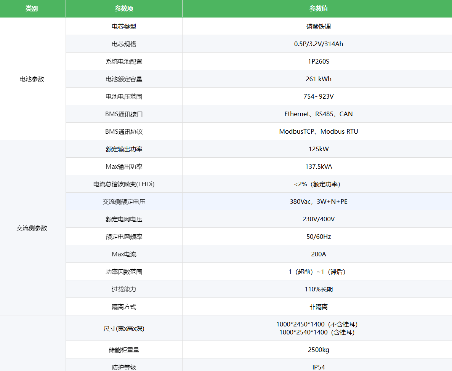The width and height of the screenshot is (452, 371).
Task: Click the 50/60Hz grid frequency value
Action: coord(318,237)
